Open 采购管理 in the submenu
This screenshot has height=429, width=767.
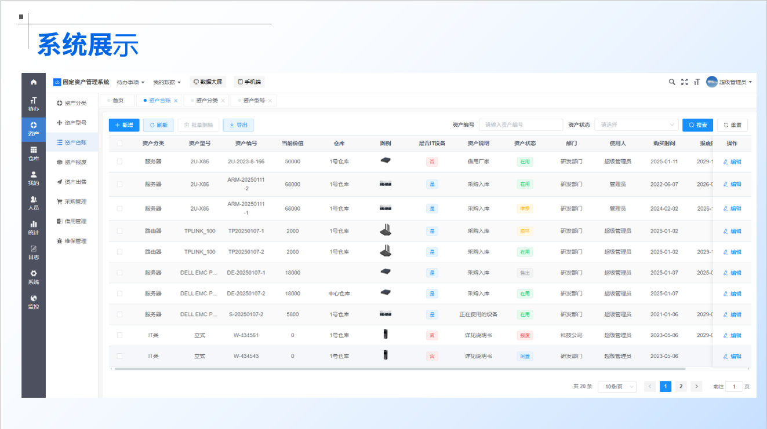coord(72,201)
